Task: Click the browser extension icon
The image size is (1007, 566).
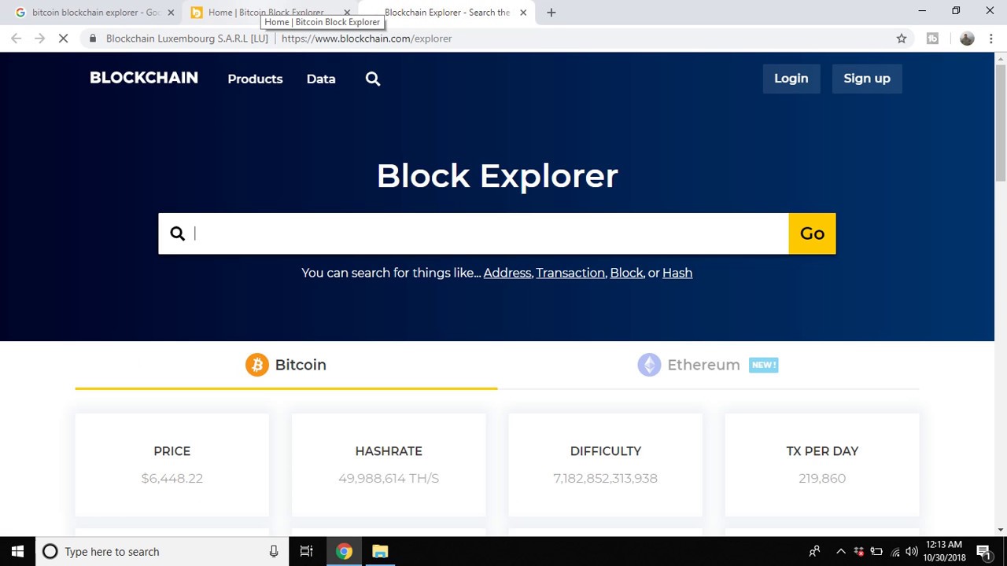Action: pos(932,39)
